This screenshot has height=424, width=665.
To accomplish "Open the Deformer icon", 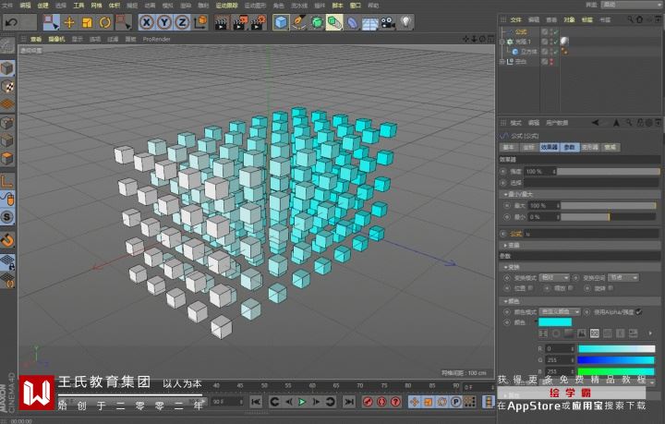I will point(353,22).
